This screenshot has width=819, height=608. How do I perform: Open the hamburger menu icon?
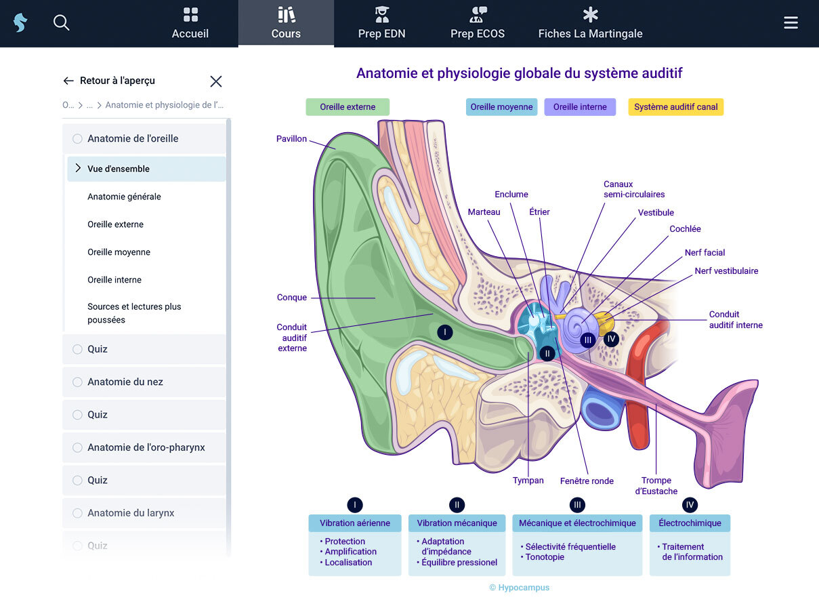[791, 23]
